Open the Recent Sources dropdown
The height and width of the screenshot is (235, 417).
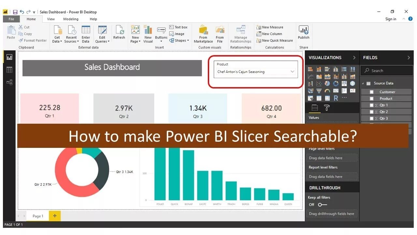(x=71, y=35)
